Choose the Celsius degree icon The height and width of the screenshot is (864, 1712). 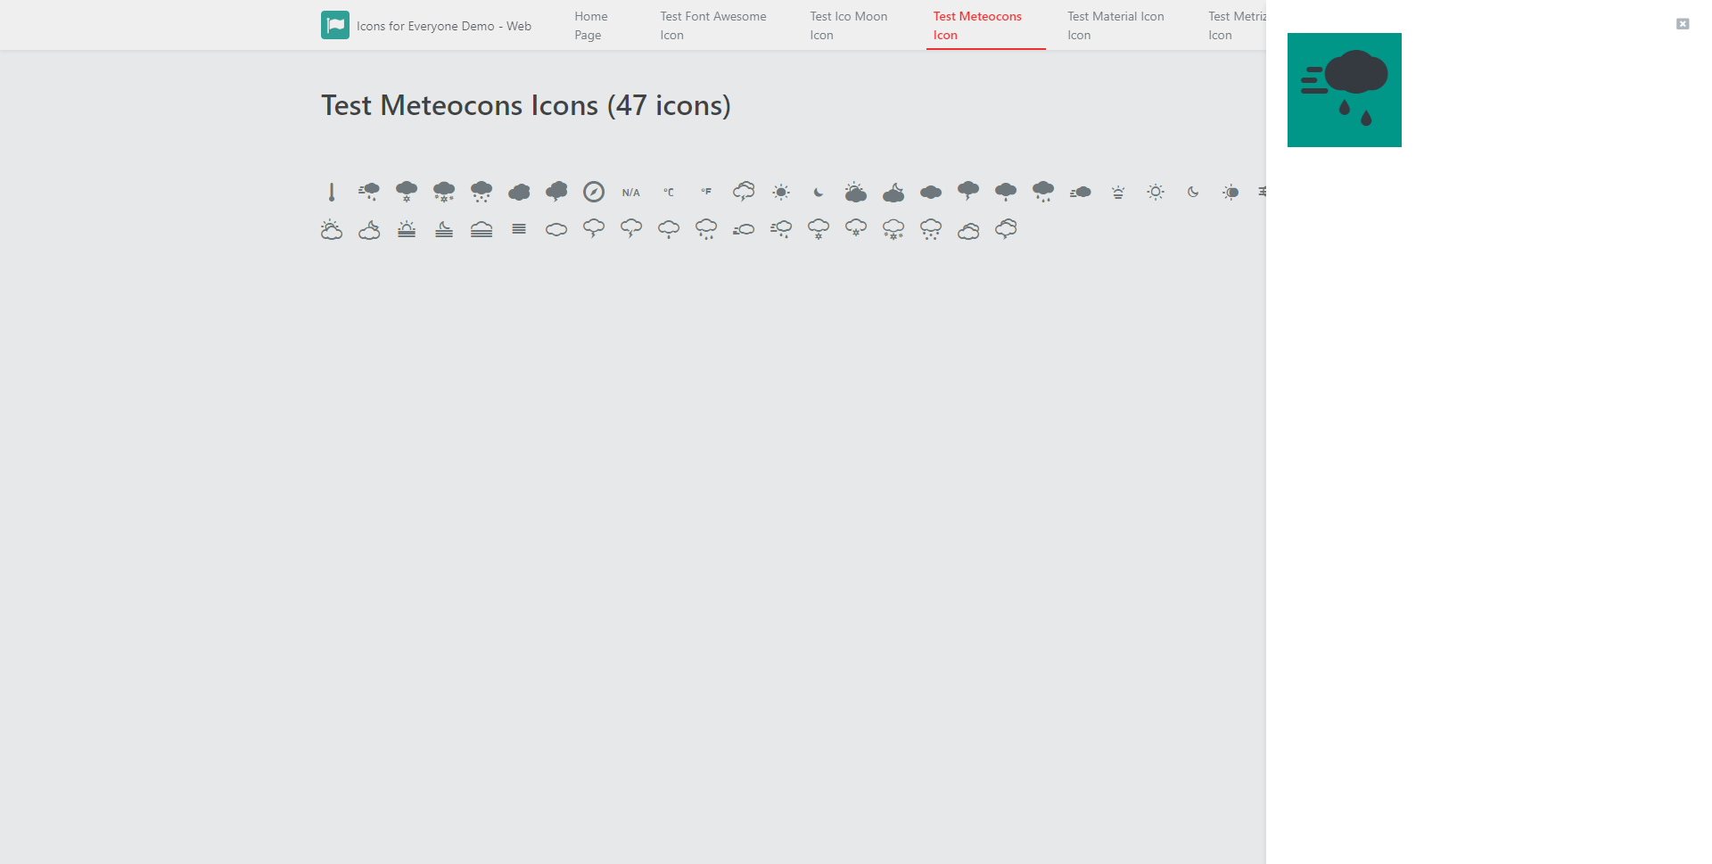(669, 193)
